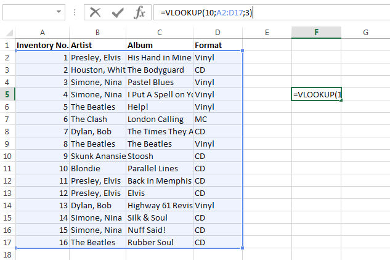Screen dimensions: 390x260
Task: Select 'The Beatles' artist cell in row 17
Action: pyautogui.click(x=97, y=242)
